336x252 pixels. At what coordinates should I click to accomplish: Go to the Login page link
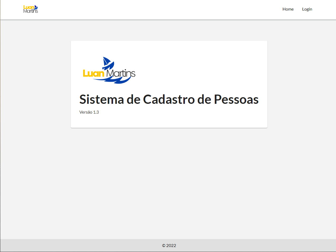[307, 9]
